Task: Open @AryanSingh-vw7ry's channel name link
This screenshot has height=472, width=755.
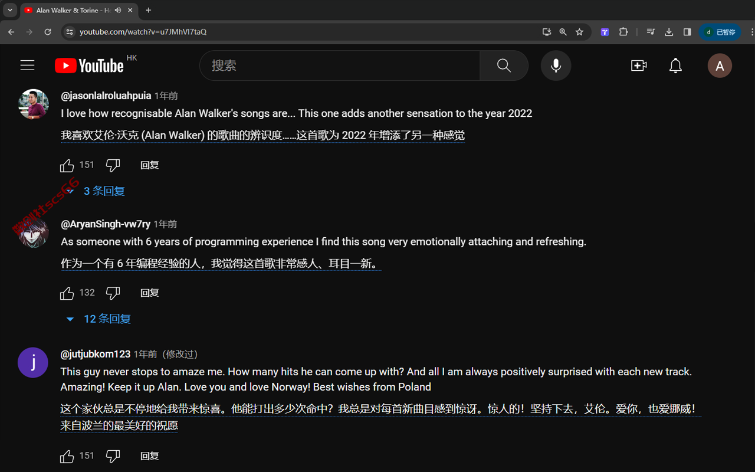Action: (106, 224)
